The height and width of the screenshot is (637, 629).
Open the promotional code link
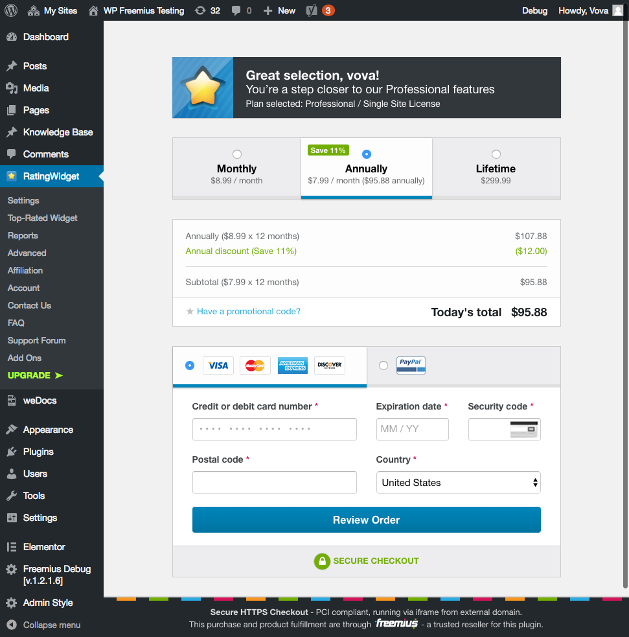249,312
